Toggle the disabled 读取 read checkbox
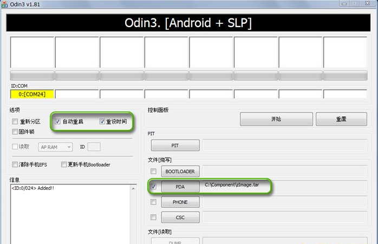 pos(15,147)
